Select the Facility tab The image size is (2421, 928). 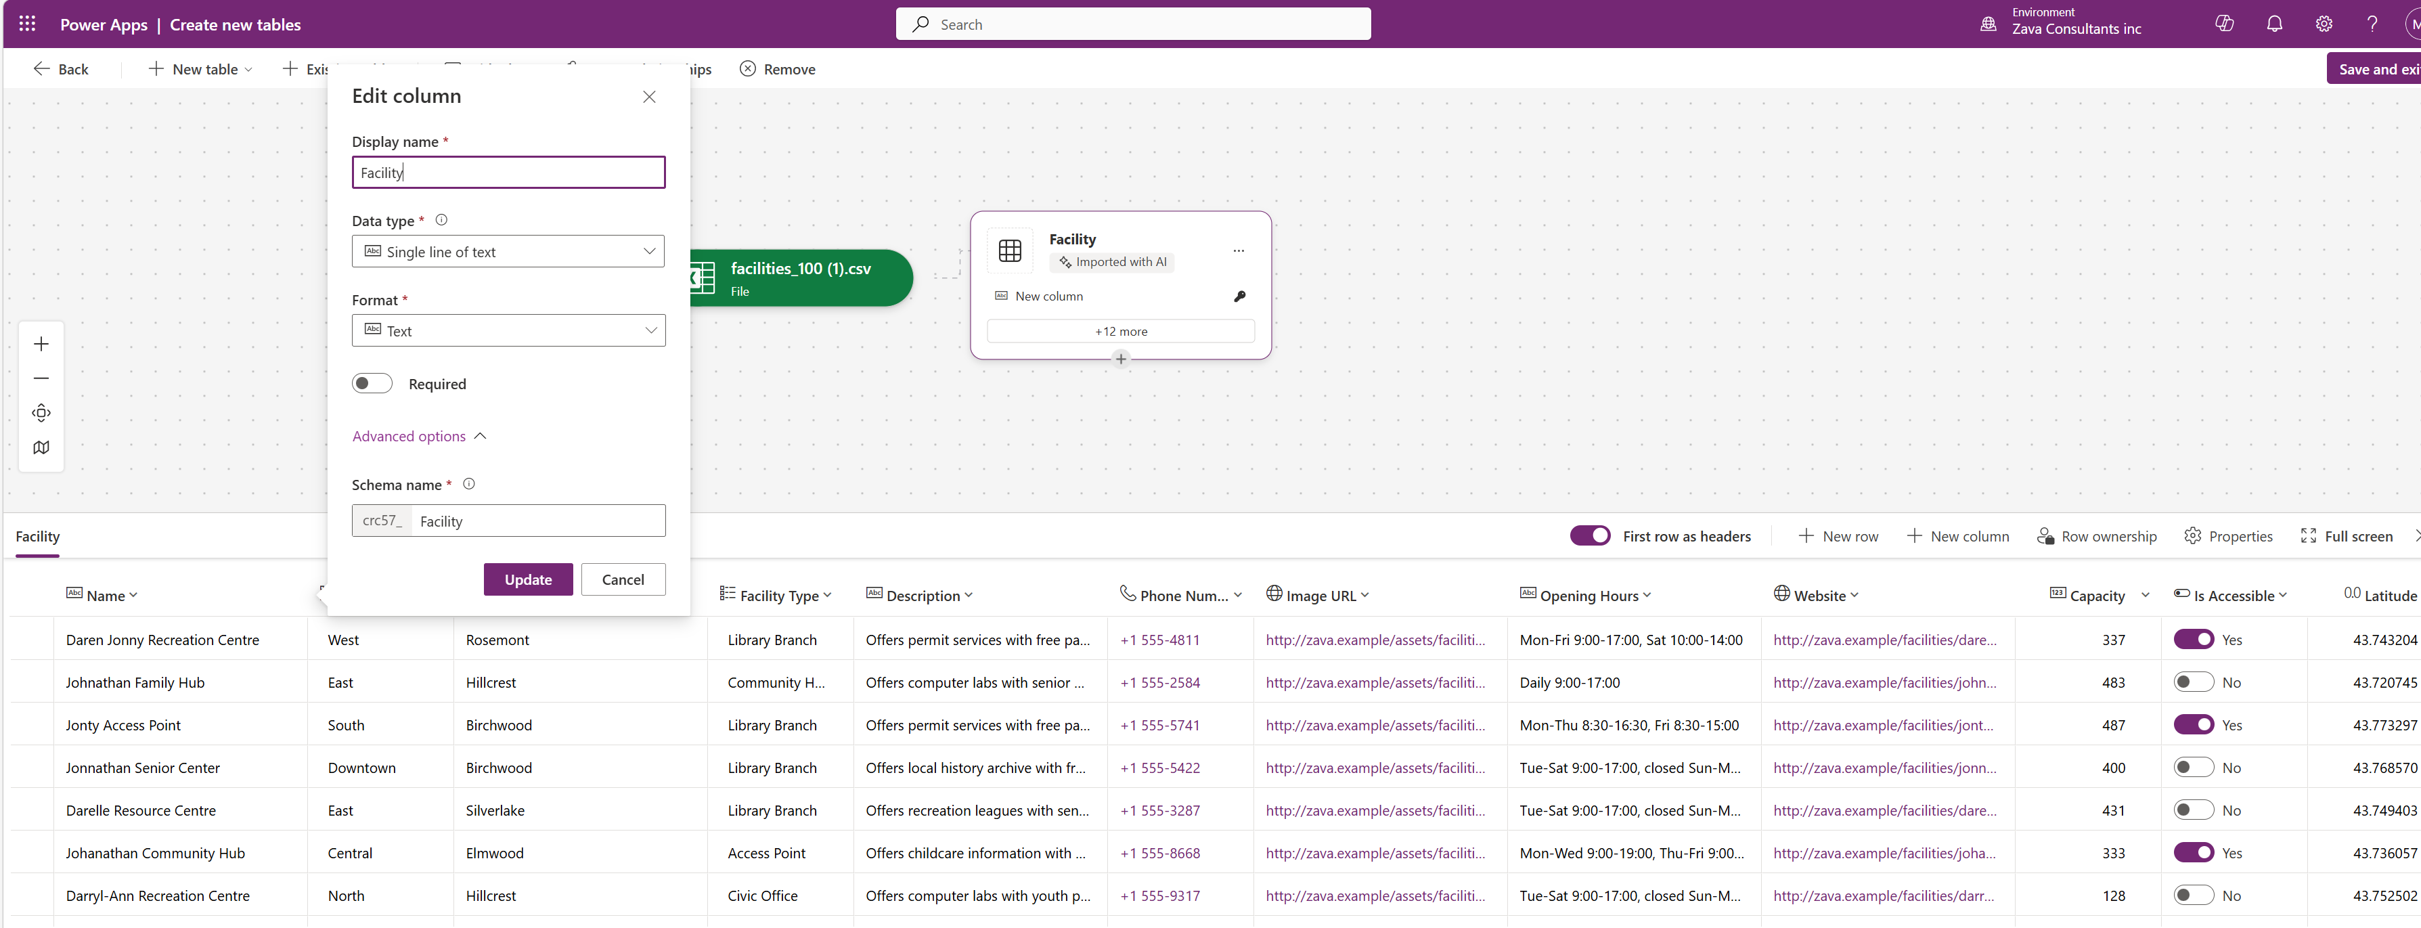(x=38, y=536)
